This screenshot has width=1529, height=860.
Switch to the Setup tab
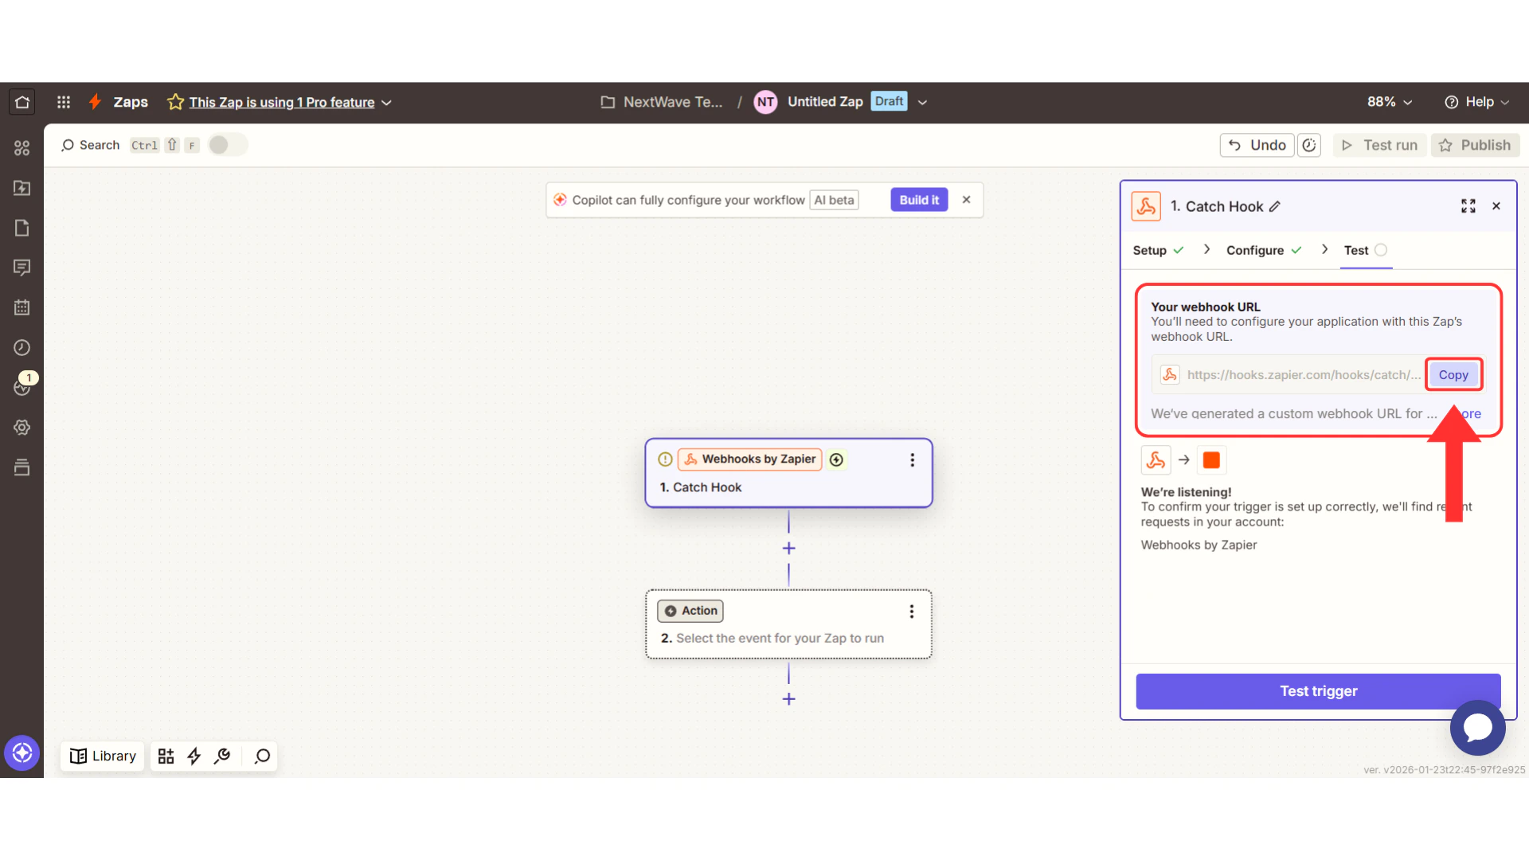click(x=1149, y=250)
